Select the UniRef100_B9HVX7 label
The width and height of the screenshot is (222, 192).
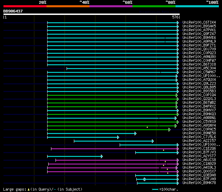click(199, 110)
